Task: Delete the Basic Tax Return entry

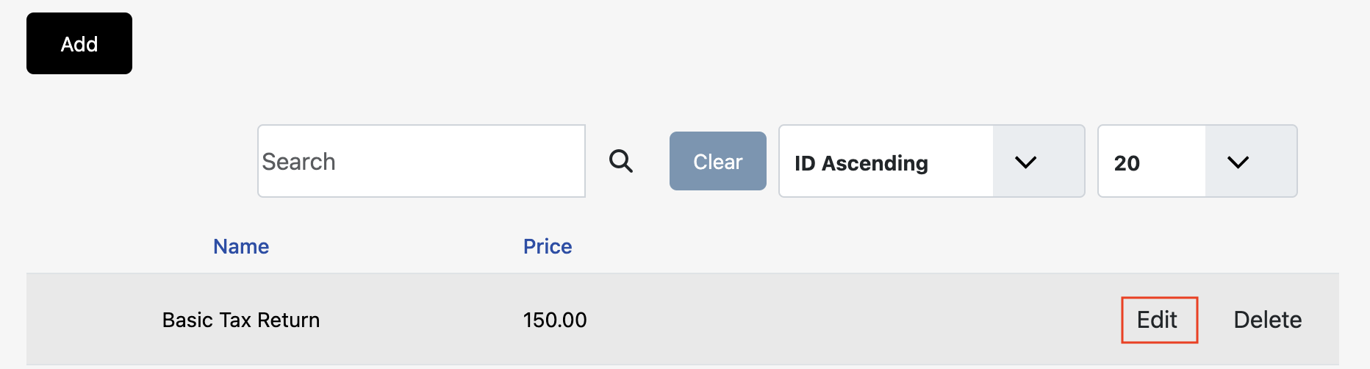Action: (x=1267, y=320)
